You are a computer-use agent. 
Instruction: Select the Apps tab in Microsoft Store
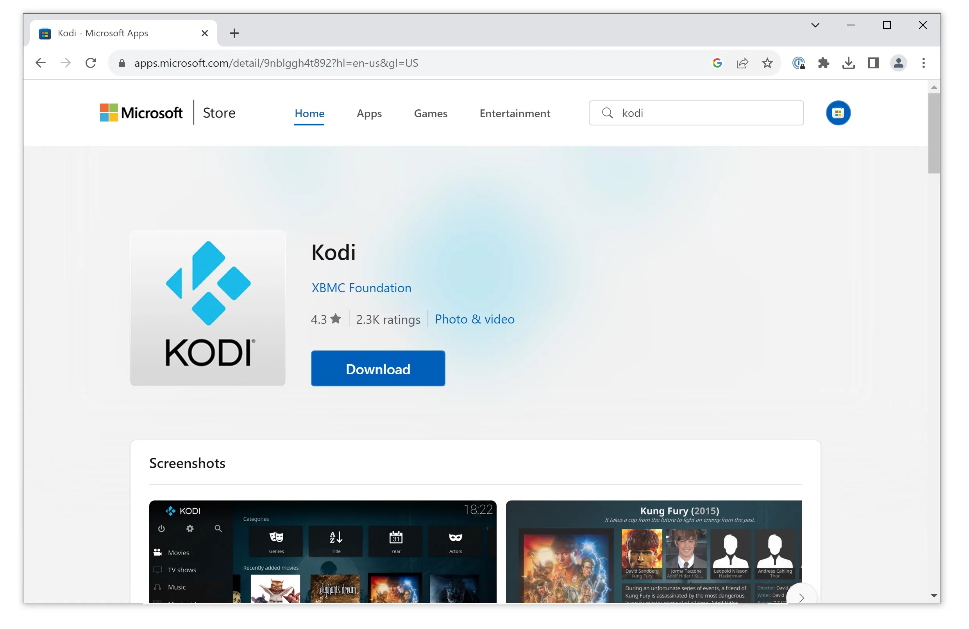point(369,113)
